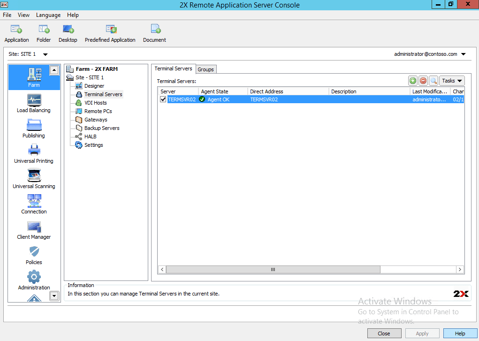Click the find servers magnifier icon
The image size is (479, 341).
pyautogui.click(x=433, y=81)
